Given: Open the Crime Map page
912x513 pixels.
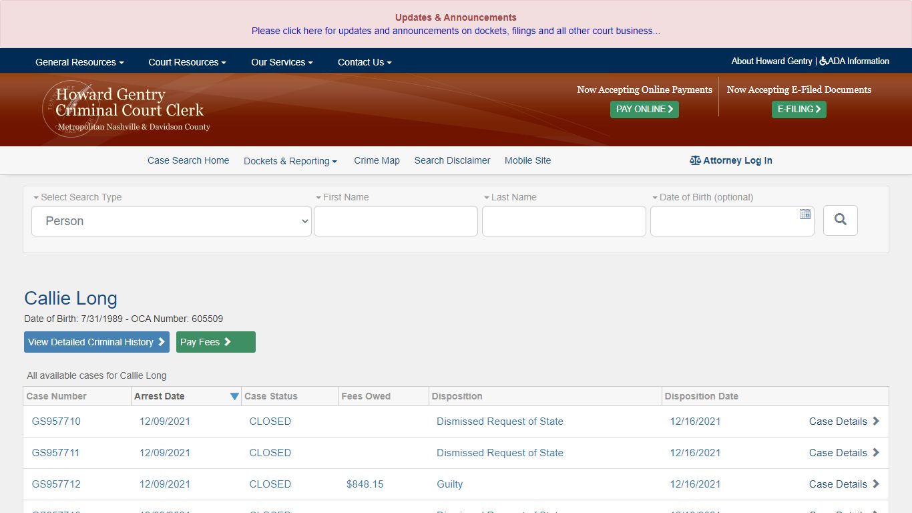Looking at the screenshot, I should [377, 160].
